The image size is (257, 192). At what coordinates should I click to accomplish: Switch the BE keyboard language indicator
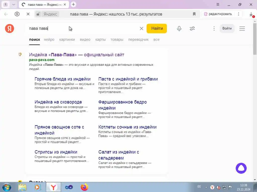[x=199, y=186]
